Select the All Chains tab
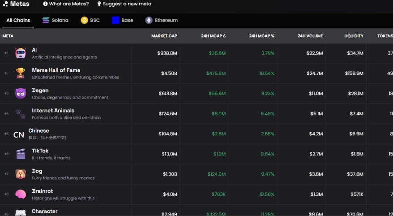 [x=18, y=20]
